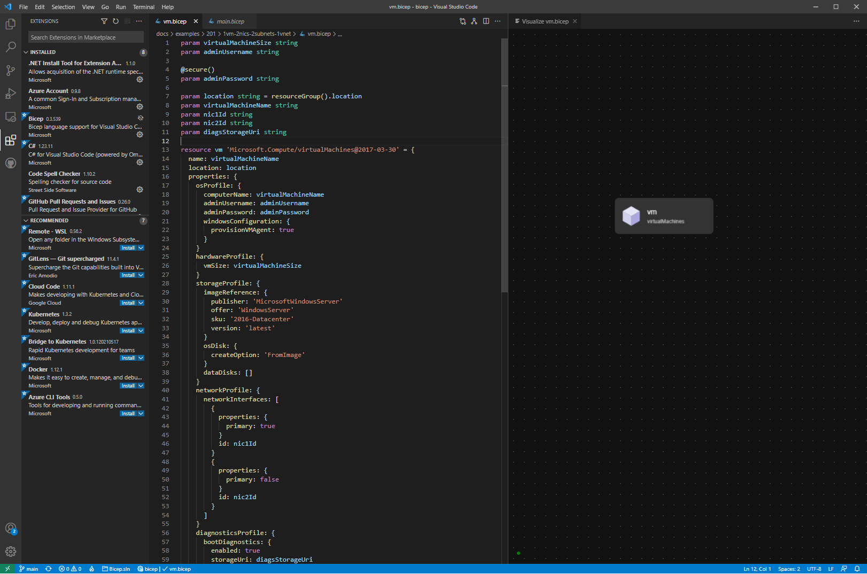Manage the Code Spell Checker gear
Viewport: 867px width, 574px height.
click(x=140, y=190)
